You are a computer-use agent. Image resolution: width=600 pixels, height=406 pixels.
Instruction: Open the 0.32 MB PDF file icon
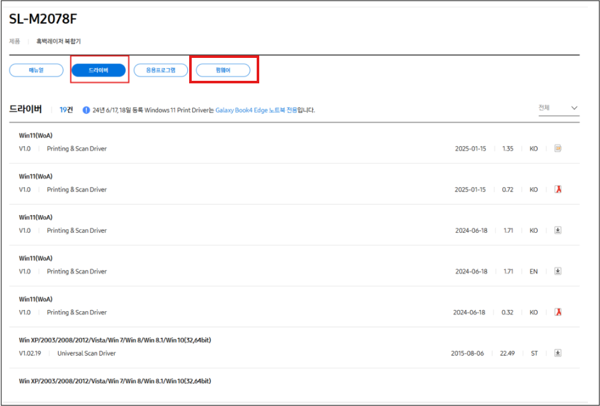point(558,312)
